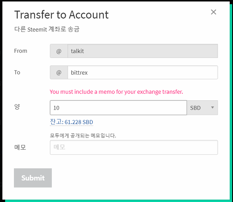Click the 메모 label beside the memo box
The width and height of the screenshot is (233, 202).
click(x=20, y=147)
